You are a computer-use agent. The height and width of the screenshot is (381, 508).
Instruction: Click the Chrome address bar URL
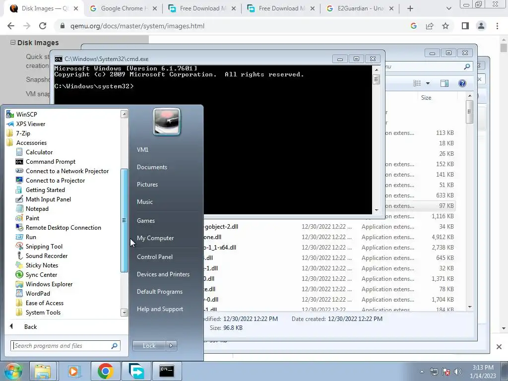tap(137, 26)
